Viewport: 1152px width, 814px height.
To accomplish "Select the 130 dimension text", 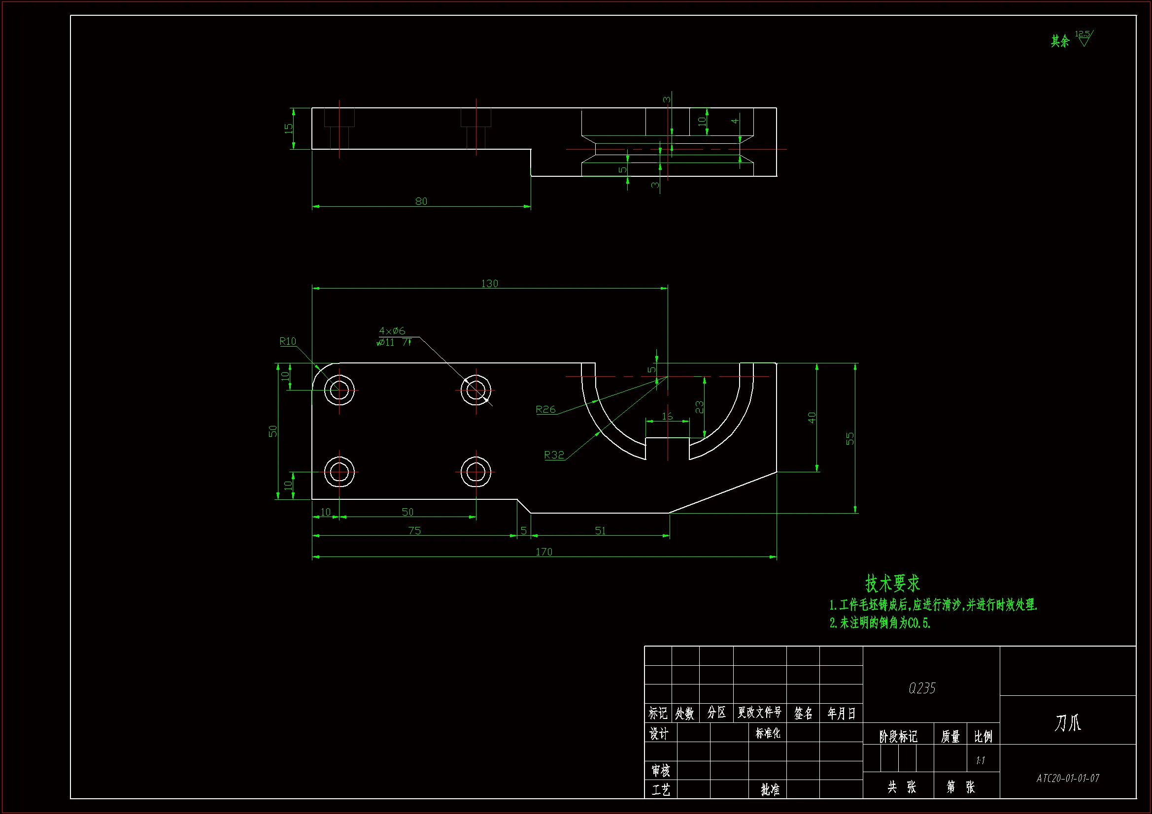I will [489, 283].
